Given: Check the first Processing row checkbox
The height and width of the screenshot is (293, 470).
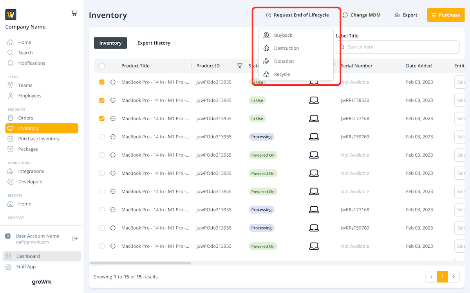Looking at the screenshot, I should point(102,137).
